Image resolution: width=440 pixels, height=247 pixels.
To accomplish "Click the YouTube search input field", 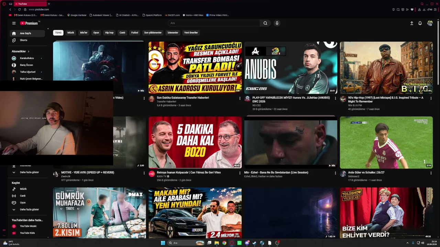I will pos(214,23).
